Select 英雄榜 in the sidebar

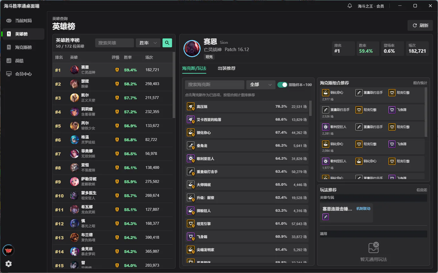pos(23,34)
